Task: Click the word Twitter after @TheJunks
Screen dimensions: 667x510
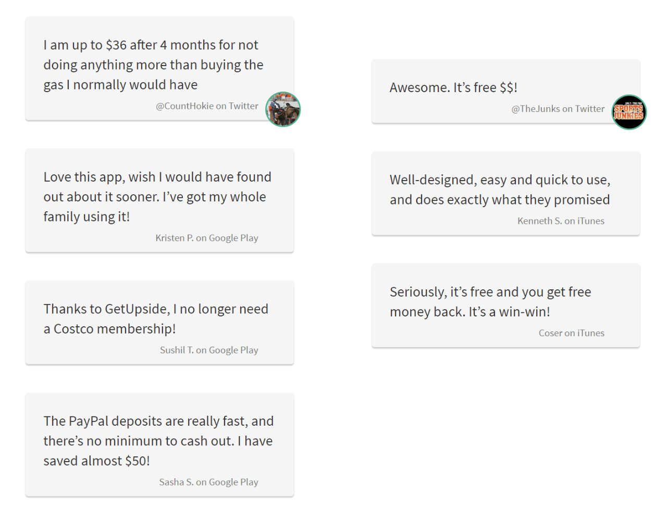Action: tap(590, 109)
